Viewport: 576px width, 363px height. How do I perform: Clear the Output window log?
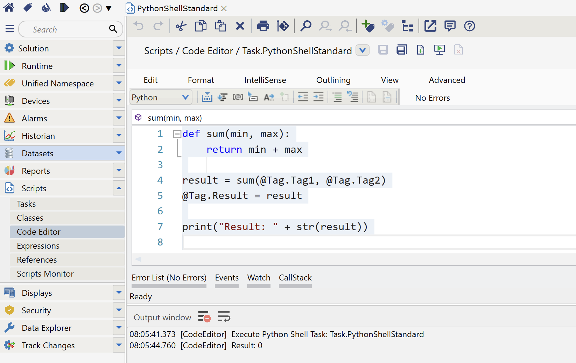click(204, 317)
